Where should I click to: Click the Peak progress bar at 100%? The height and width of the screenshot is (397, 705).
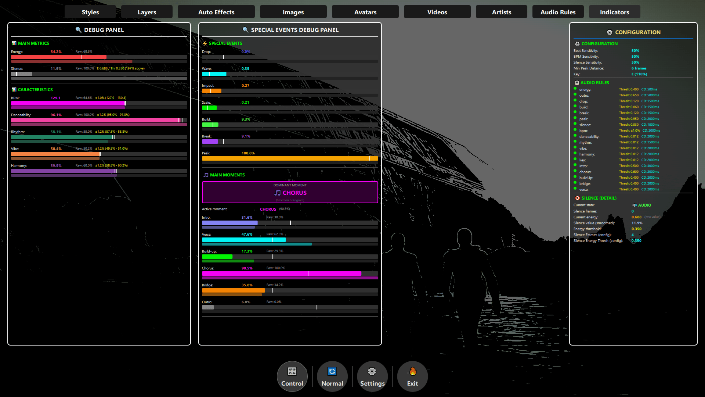coord(290,158)
